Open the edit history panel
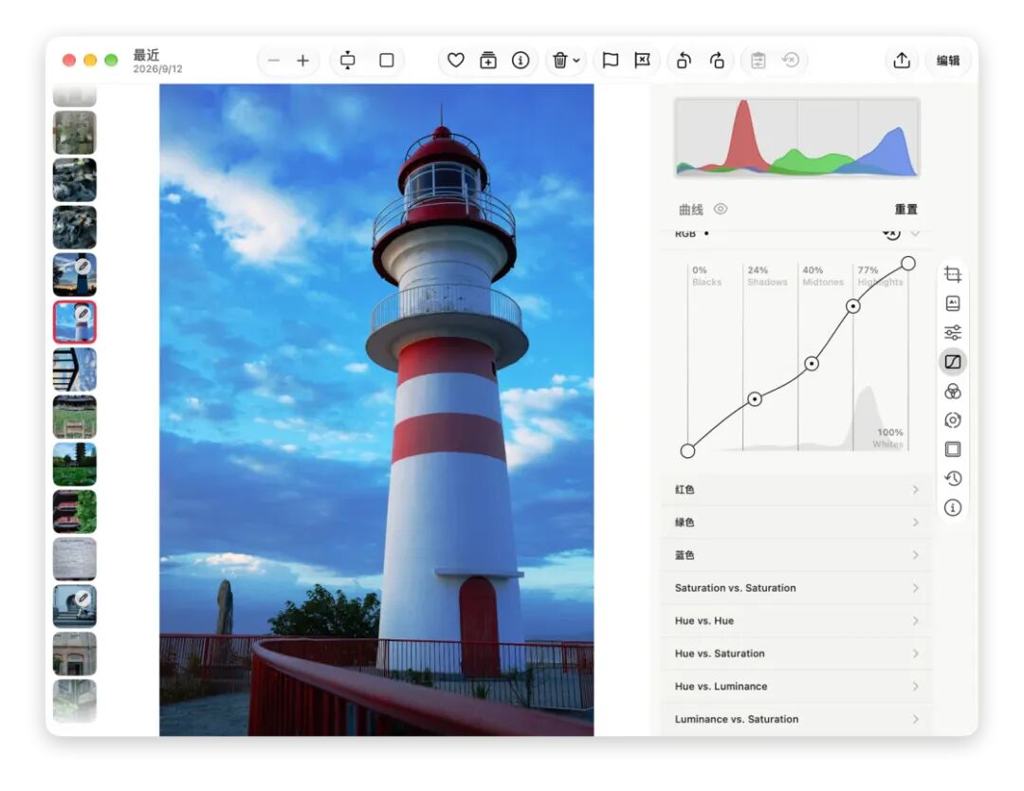This screenshot has height=791, width=1024. (953, 478)
